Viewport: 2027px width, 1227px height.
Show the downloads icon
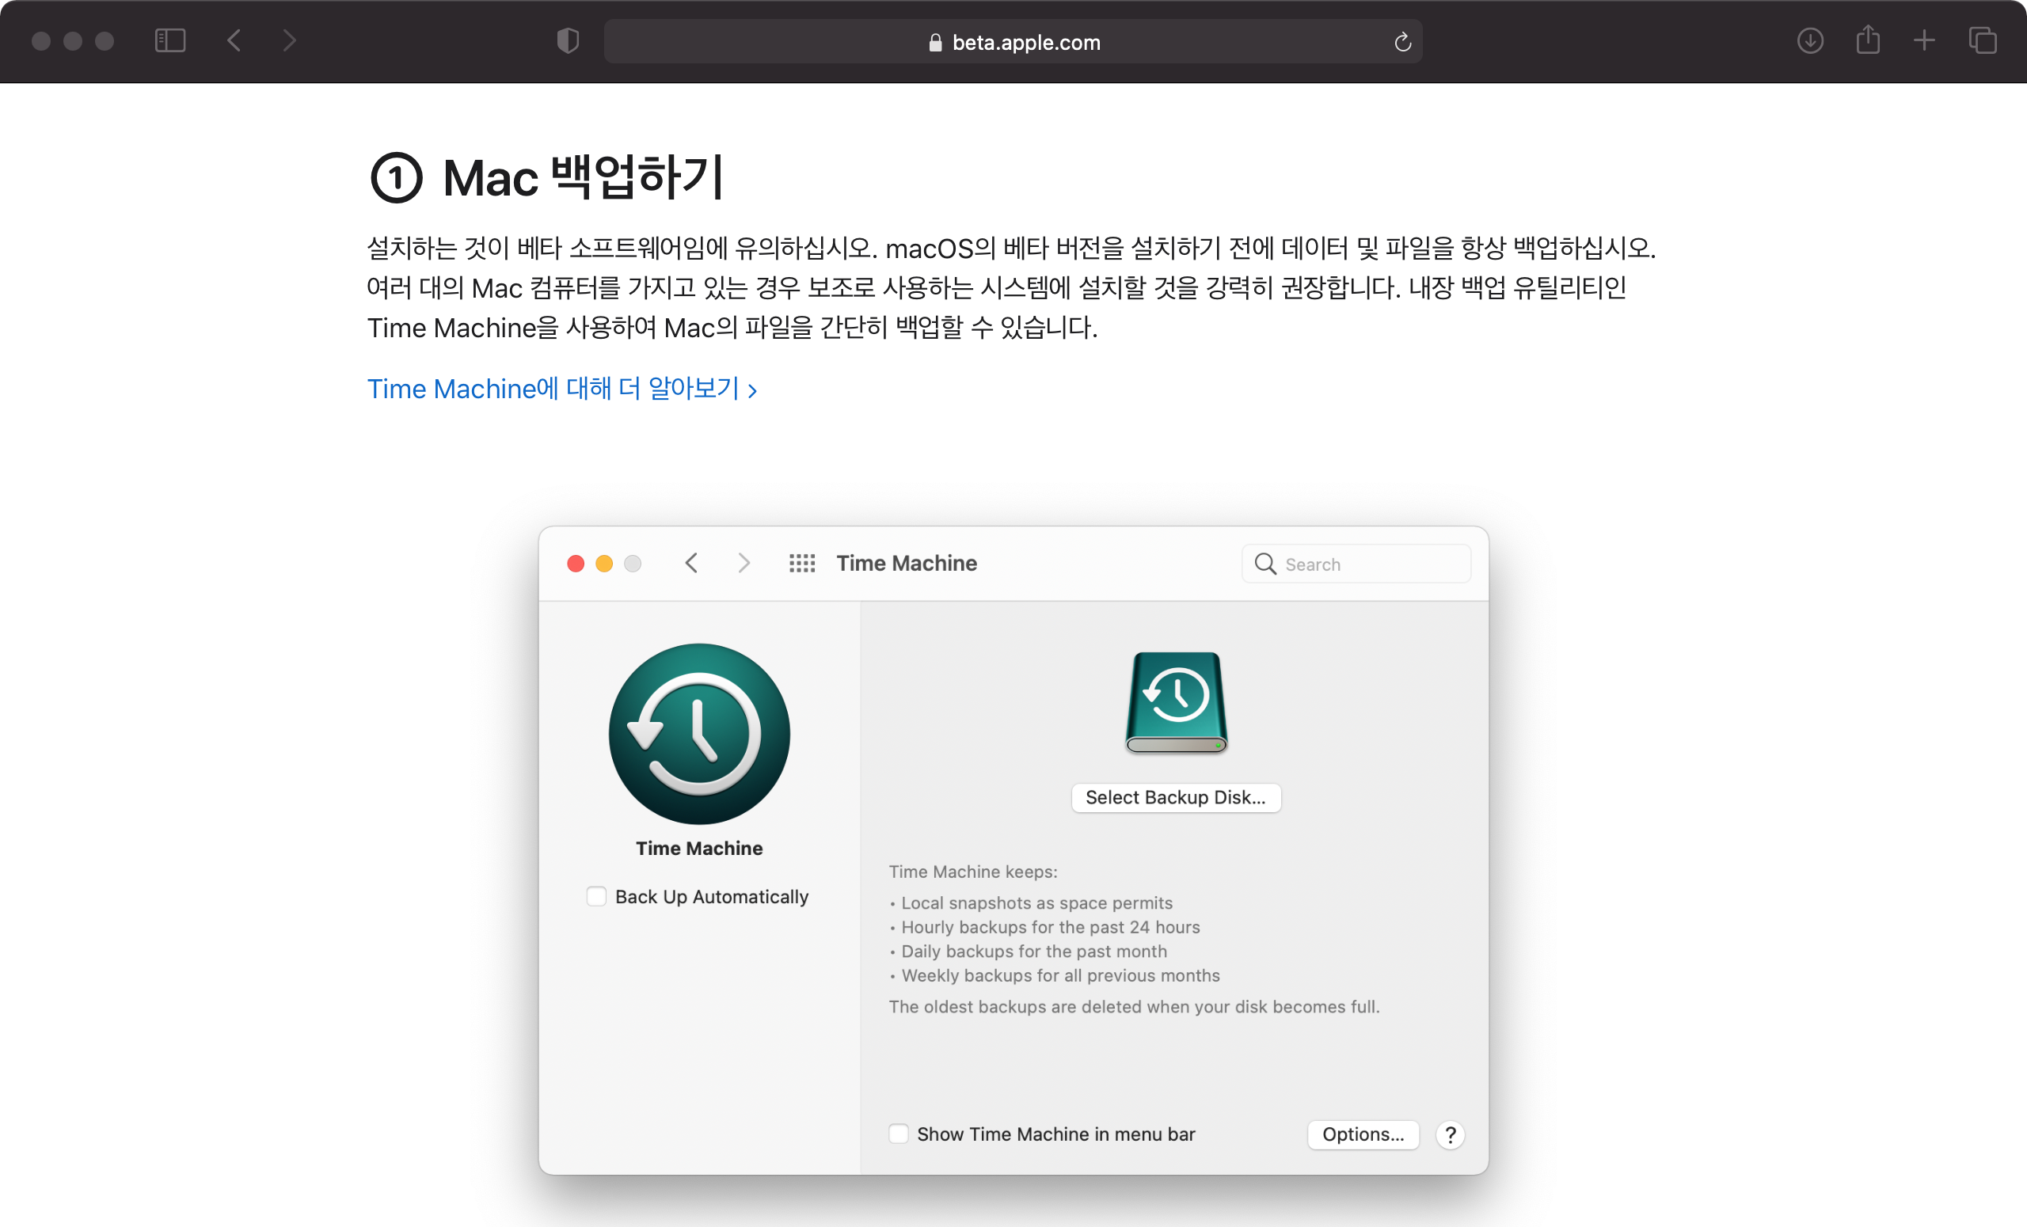tap(1810, 40)
